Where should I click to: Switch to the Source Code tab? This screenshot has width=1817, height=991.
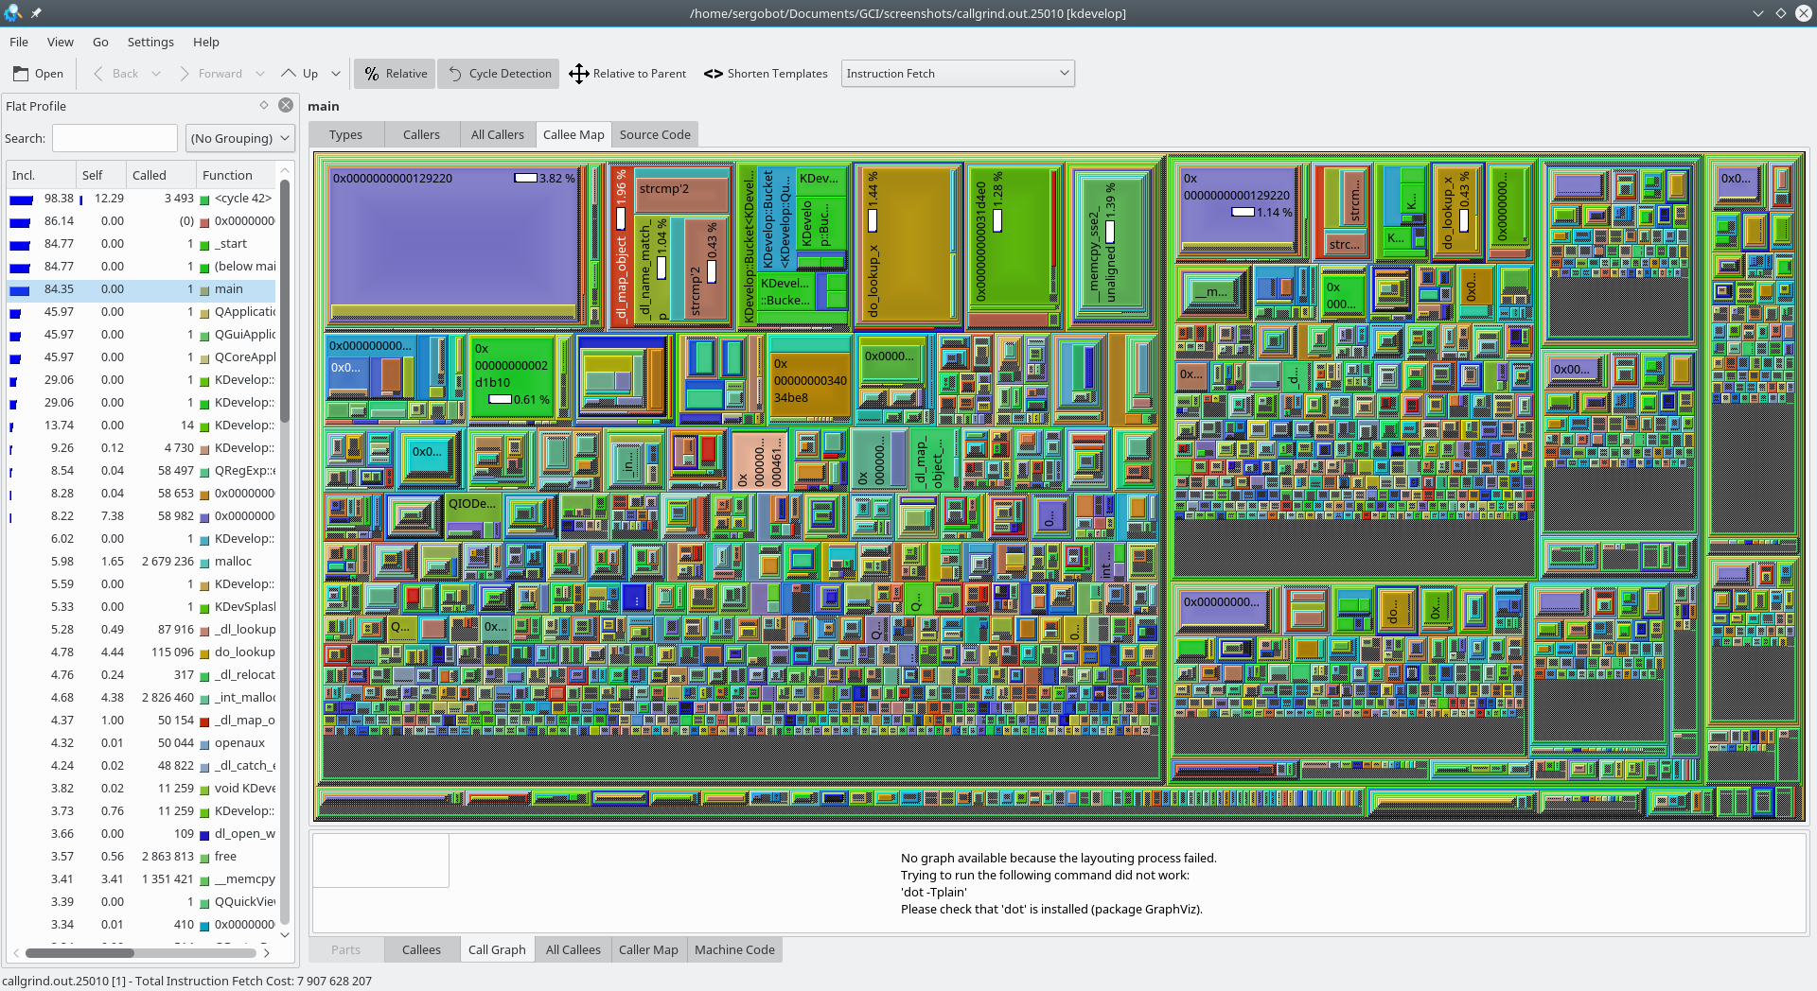[654, 134]
